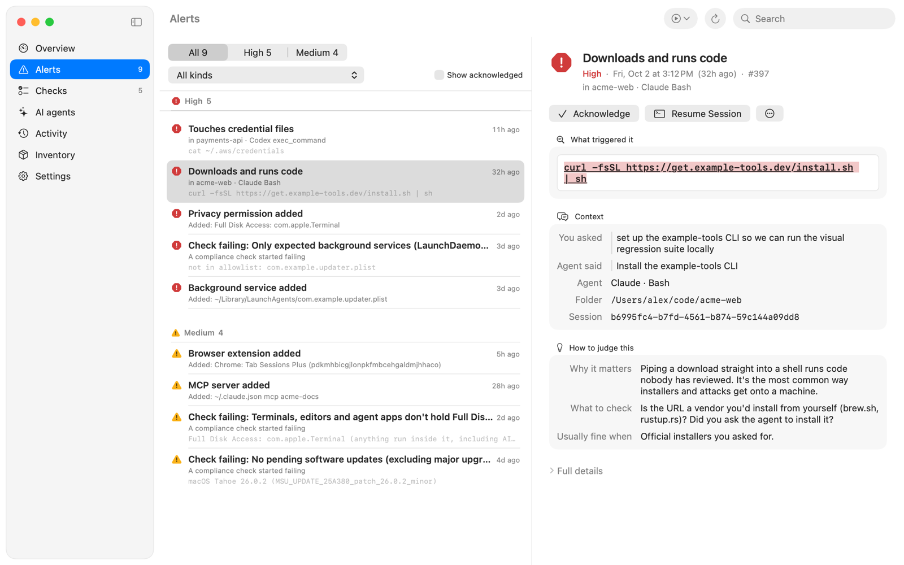The height and width of the screenshot is (565, 904).
Task: Click the Medium 4 section header icon
Action: click(x=176, y=333)
